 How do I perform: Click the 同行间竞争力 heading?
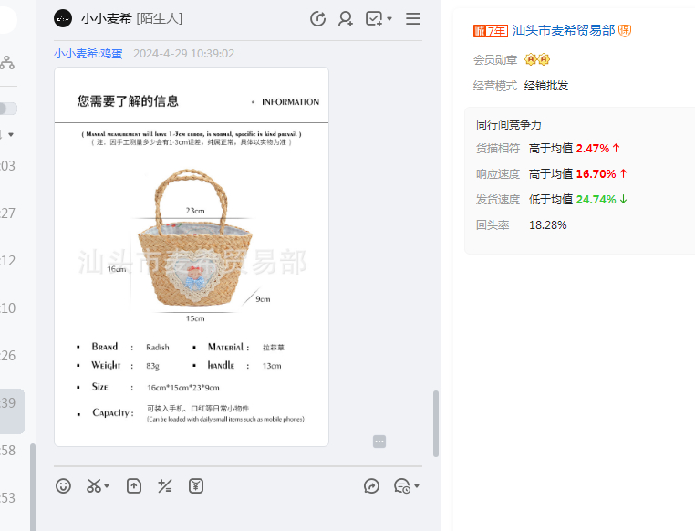click(x=508, y=125)
